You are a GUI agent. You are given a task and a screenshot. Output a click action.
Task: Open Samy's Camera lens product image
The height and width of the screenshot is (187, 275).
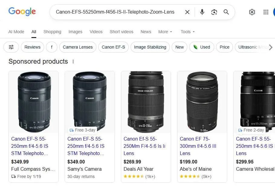90,102
